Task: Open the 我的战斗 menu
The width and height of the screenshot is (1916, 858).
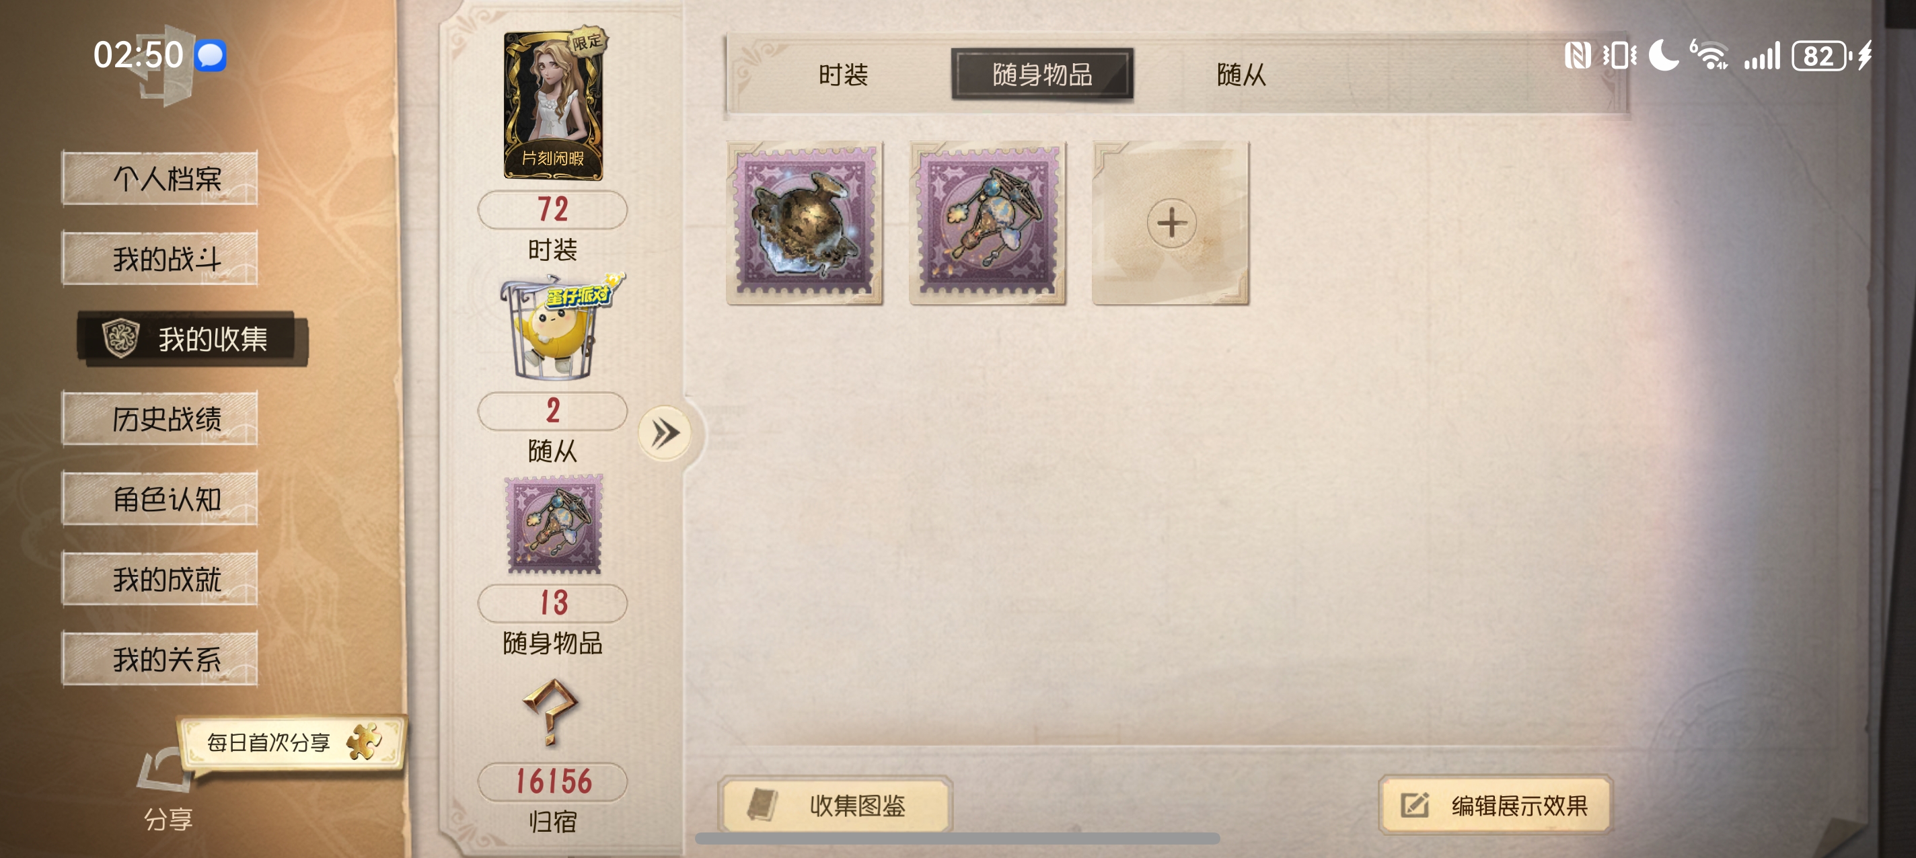Action: pos(160,259)
